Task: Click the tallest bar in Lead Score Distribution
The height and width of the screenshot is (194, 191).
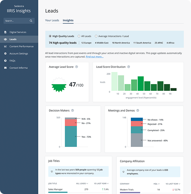Action: point(115,82)
